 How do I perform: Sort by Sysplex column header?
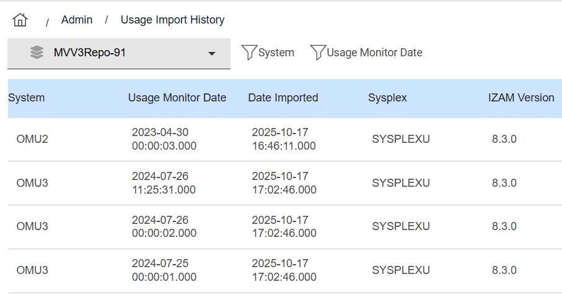click(387, 98)
